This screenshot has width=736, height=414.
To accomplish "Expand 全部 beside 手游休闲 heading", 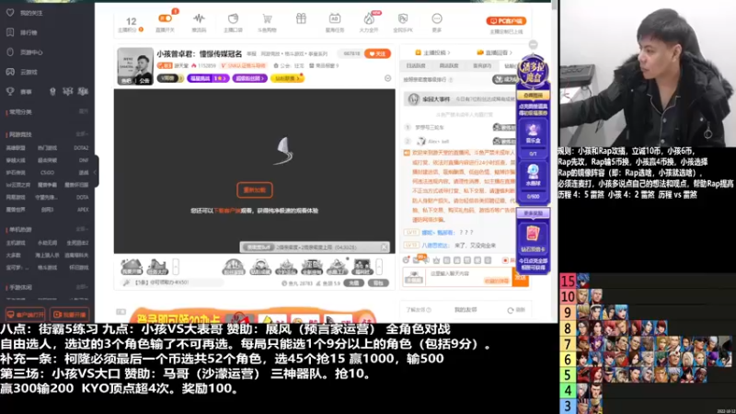I will (82, 287).
